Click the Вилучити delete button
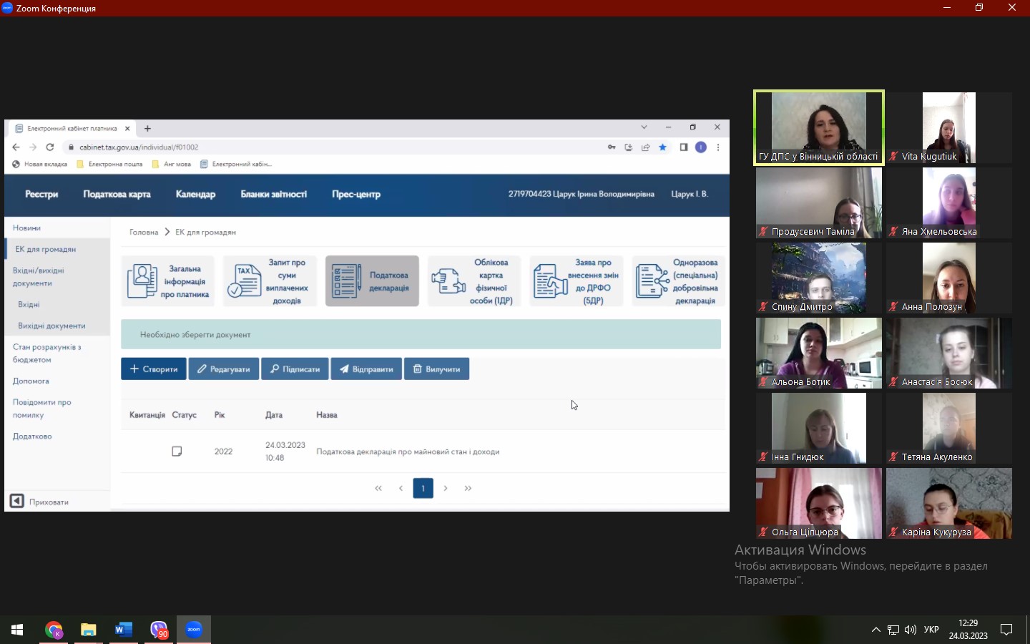The height and width of the screenshot is (644, 1030). pos(436,369)
